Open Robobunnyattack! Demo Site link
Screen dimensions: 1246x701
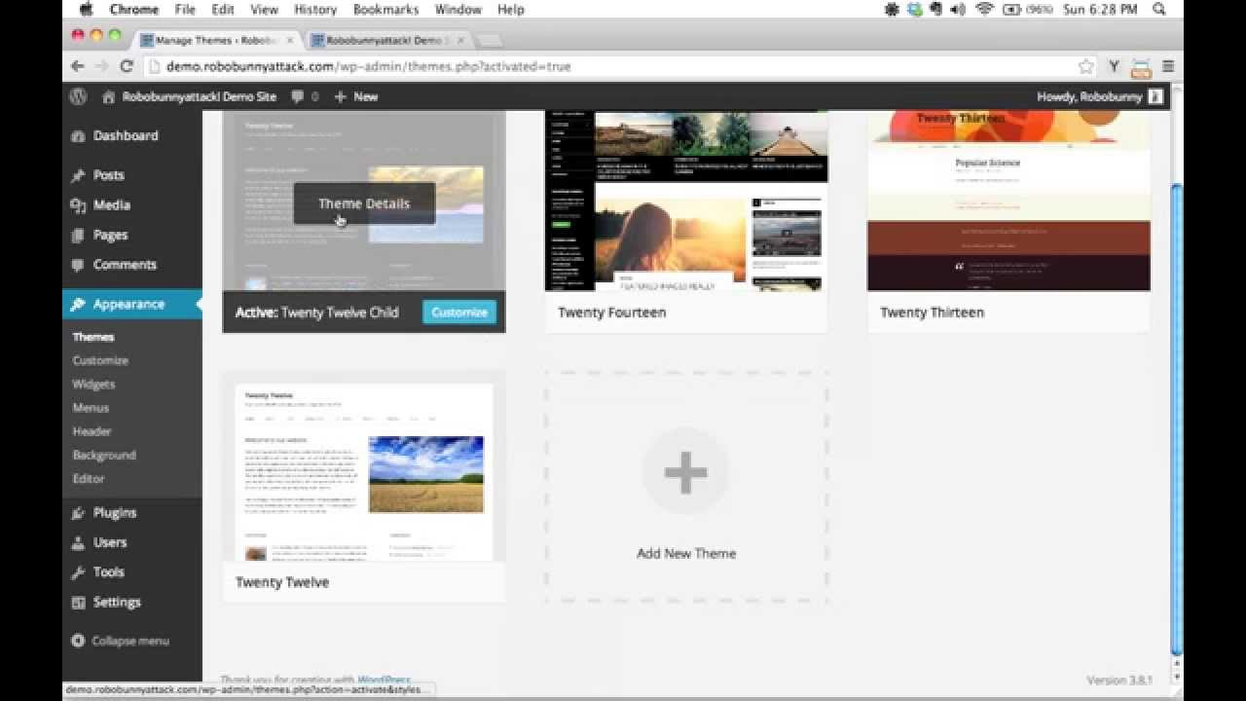pos(200,96)
